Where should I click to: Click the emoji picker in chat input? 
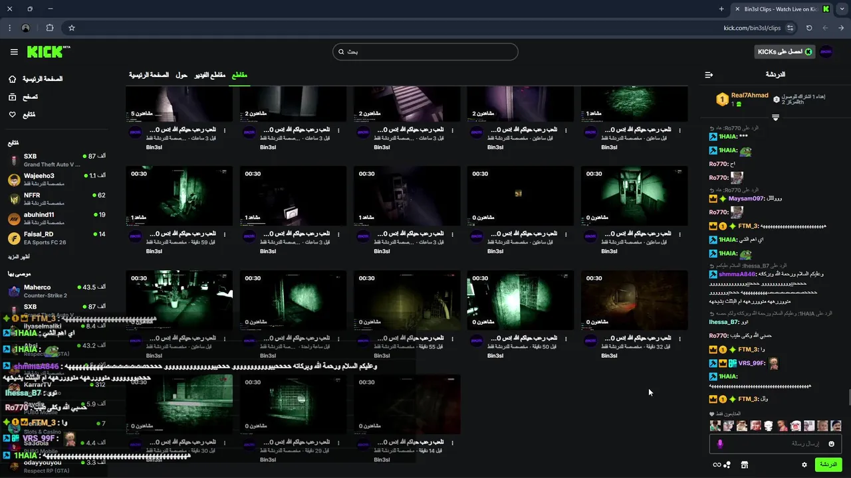(x=831, y=443)
